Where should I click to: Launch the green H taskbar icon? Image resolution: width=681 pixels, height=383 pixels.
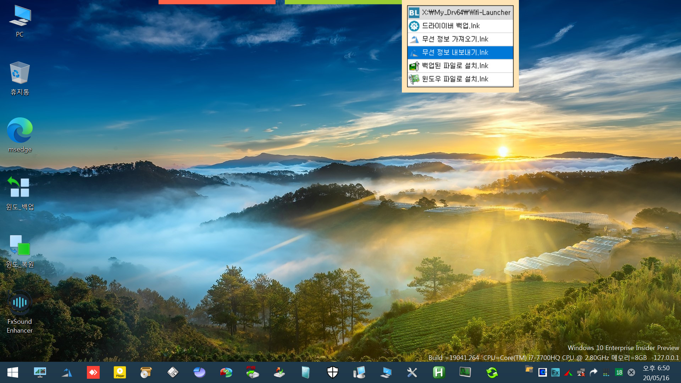point(439,372)
